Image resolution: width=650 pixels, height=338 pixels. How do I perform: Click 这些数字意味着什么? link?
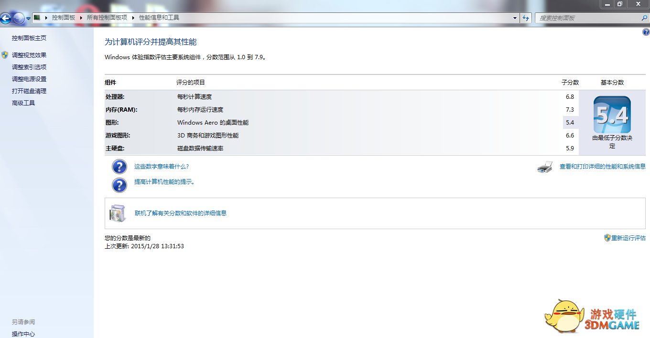162,167
